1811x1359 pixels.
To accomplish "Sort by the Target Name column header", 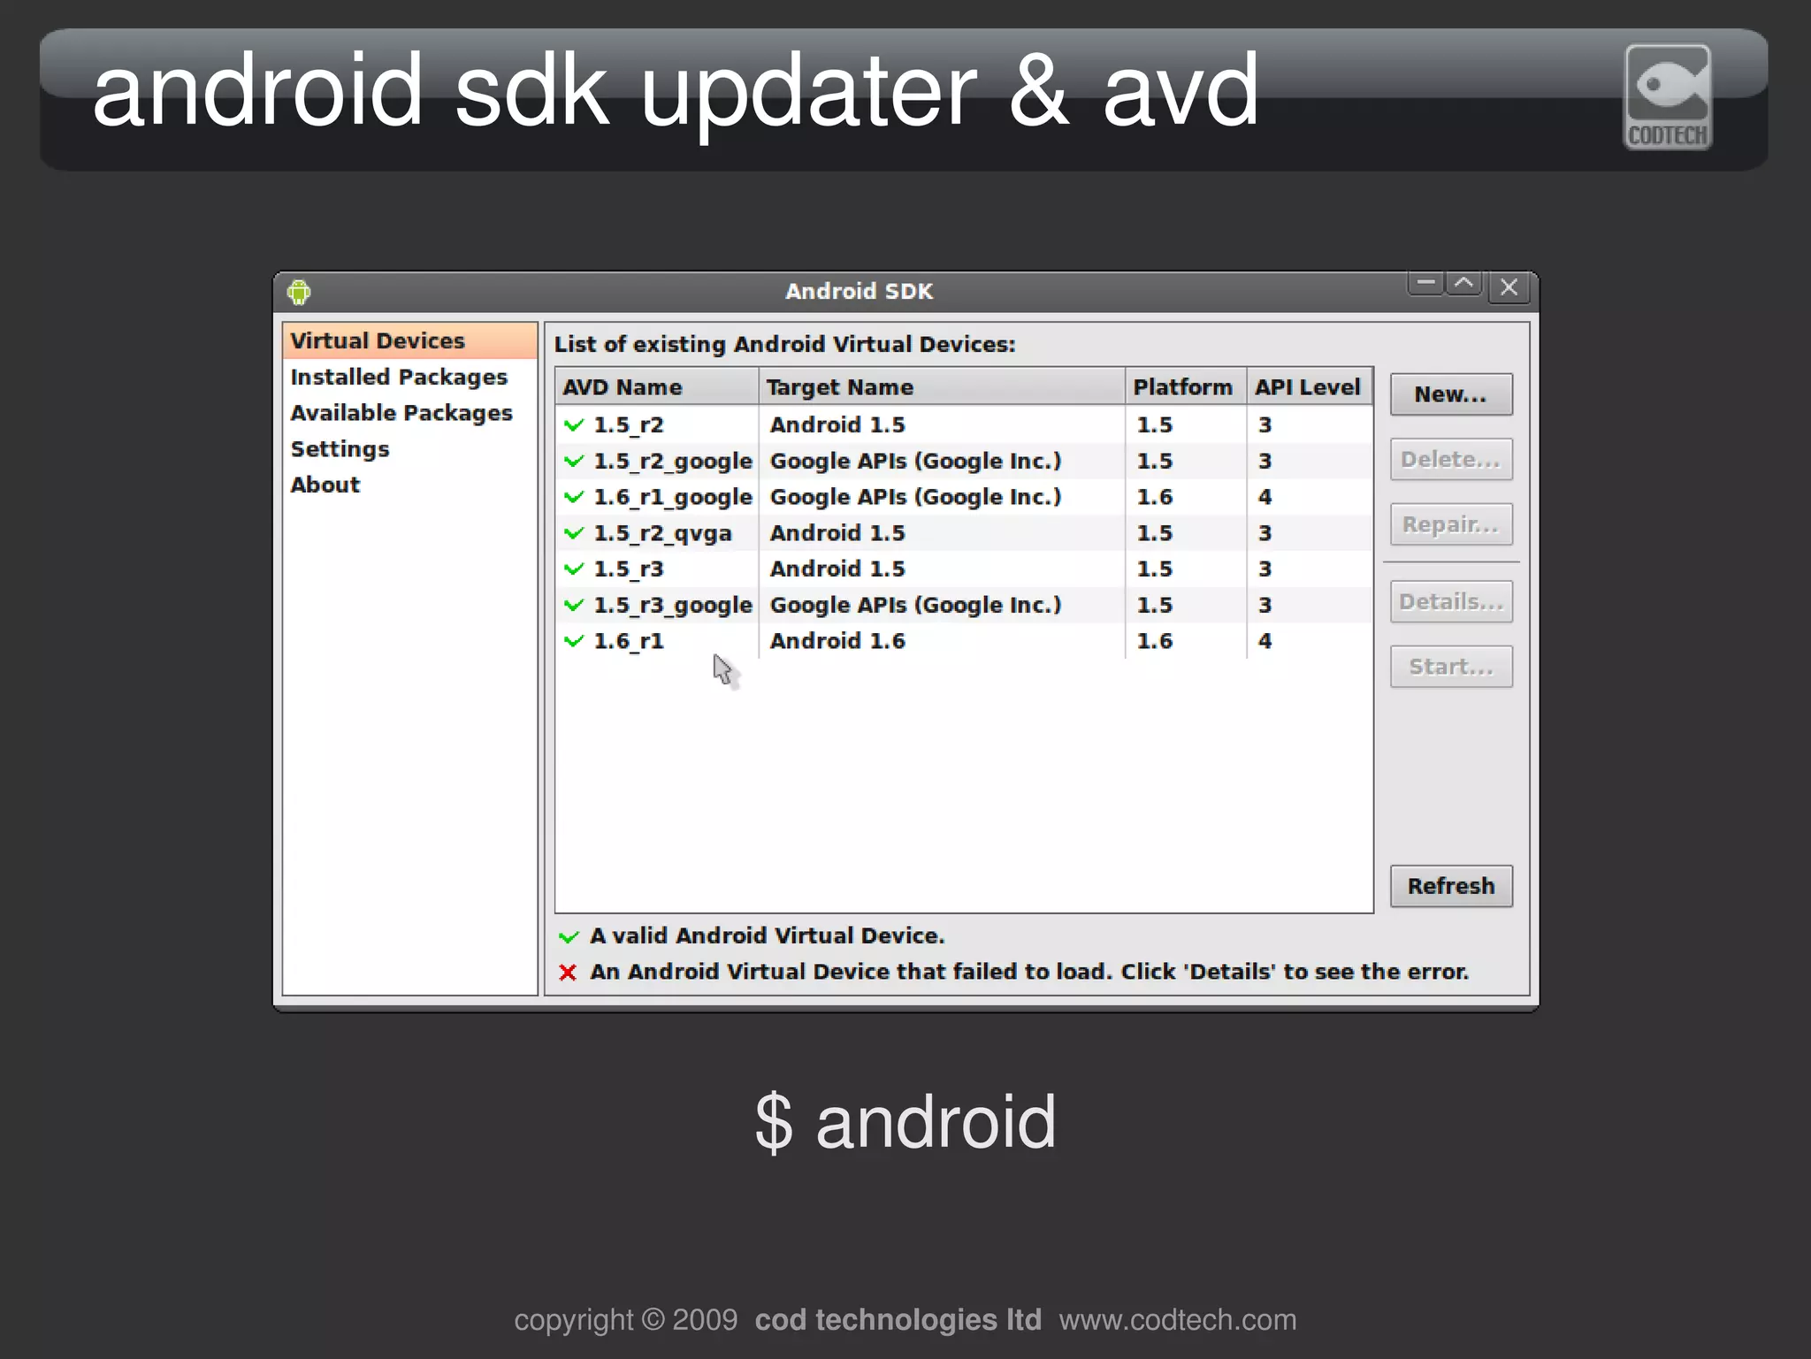I will coord(942,387).
